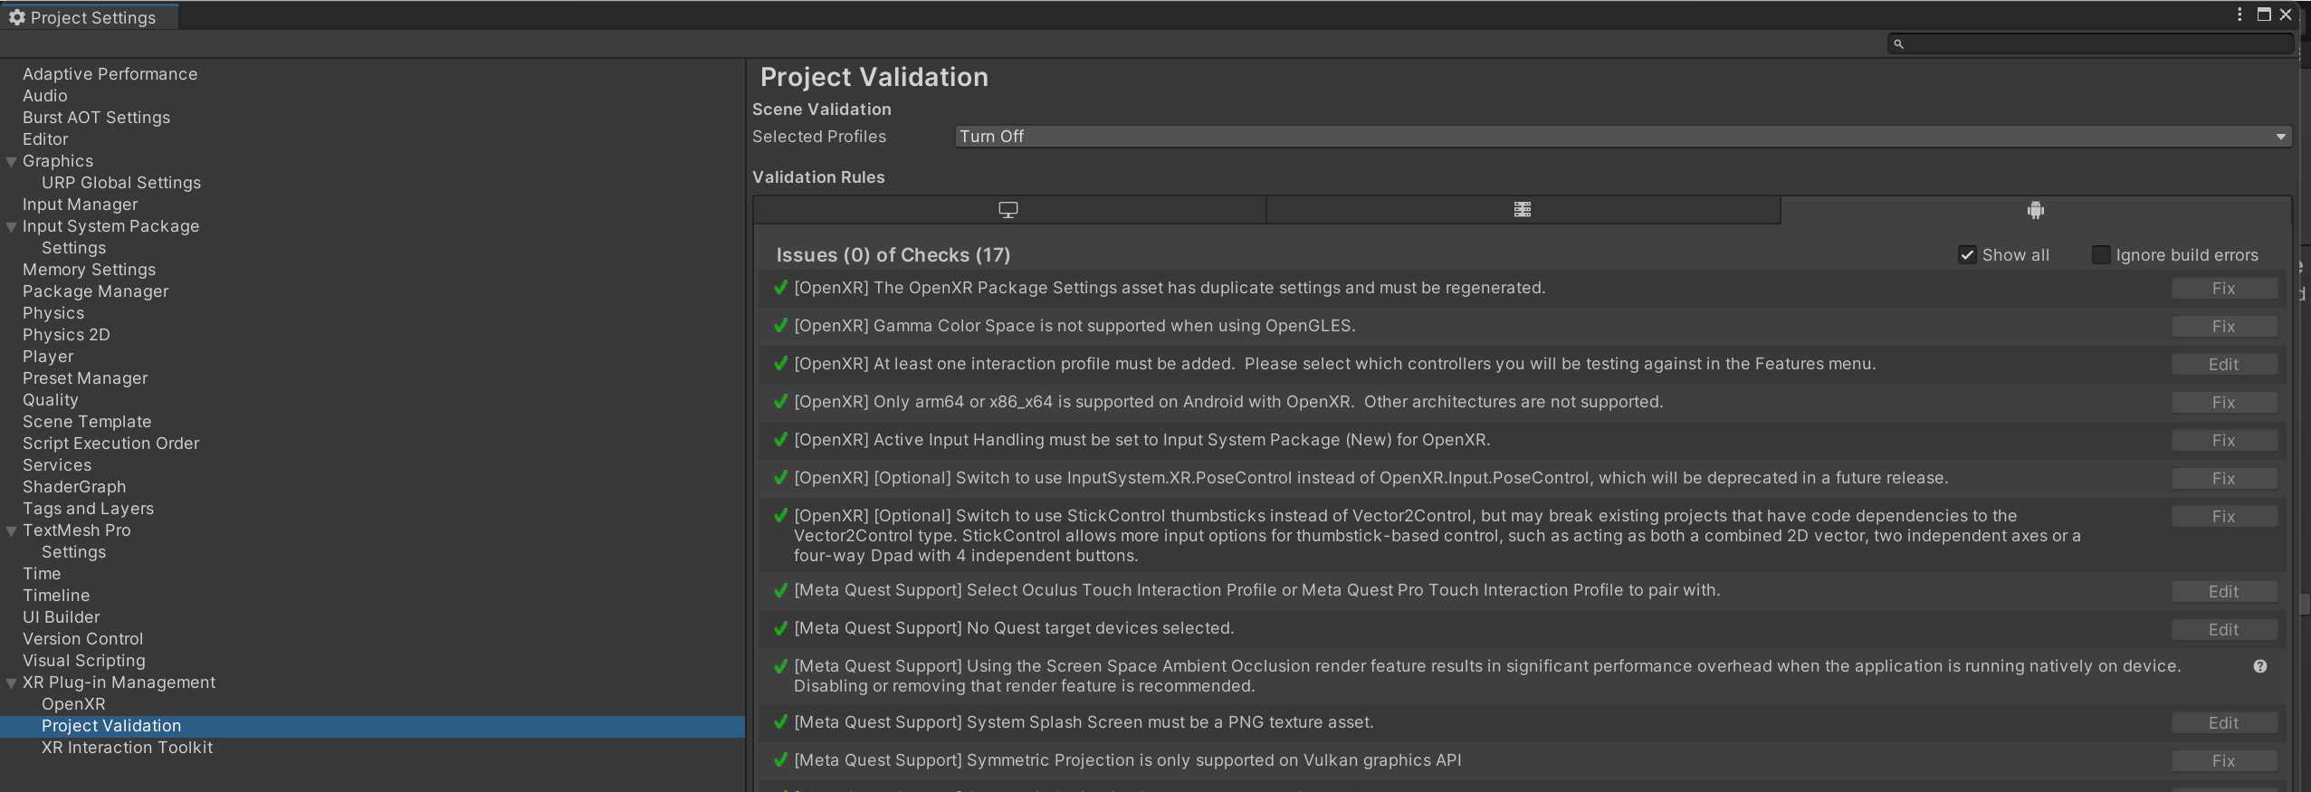Click Fix for StickControl thumbsticks rule
Screen dimensions: 2311x792
tap(2224, 517)
